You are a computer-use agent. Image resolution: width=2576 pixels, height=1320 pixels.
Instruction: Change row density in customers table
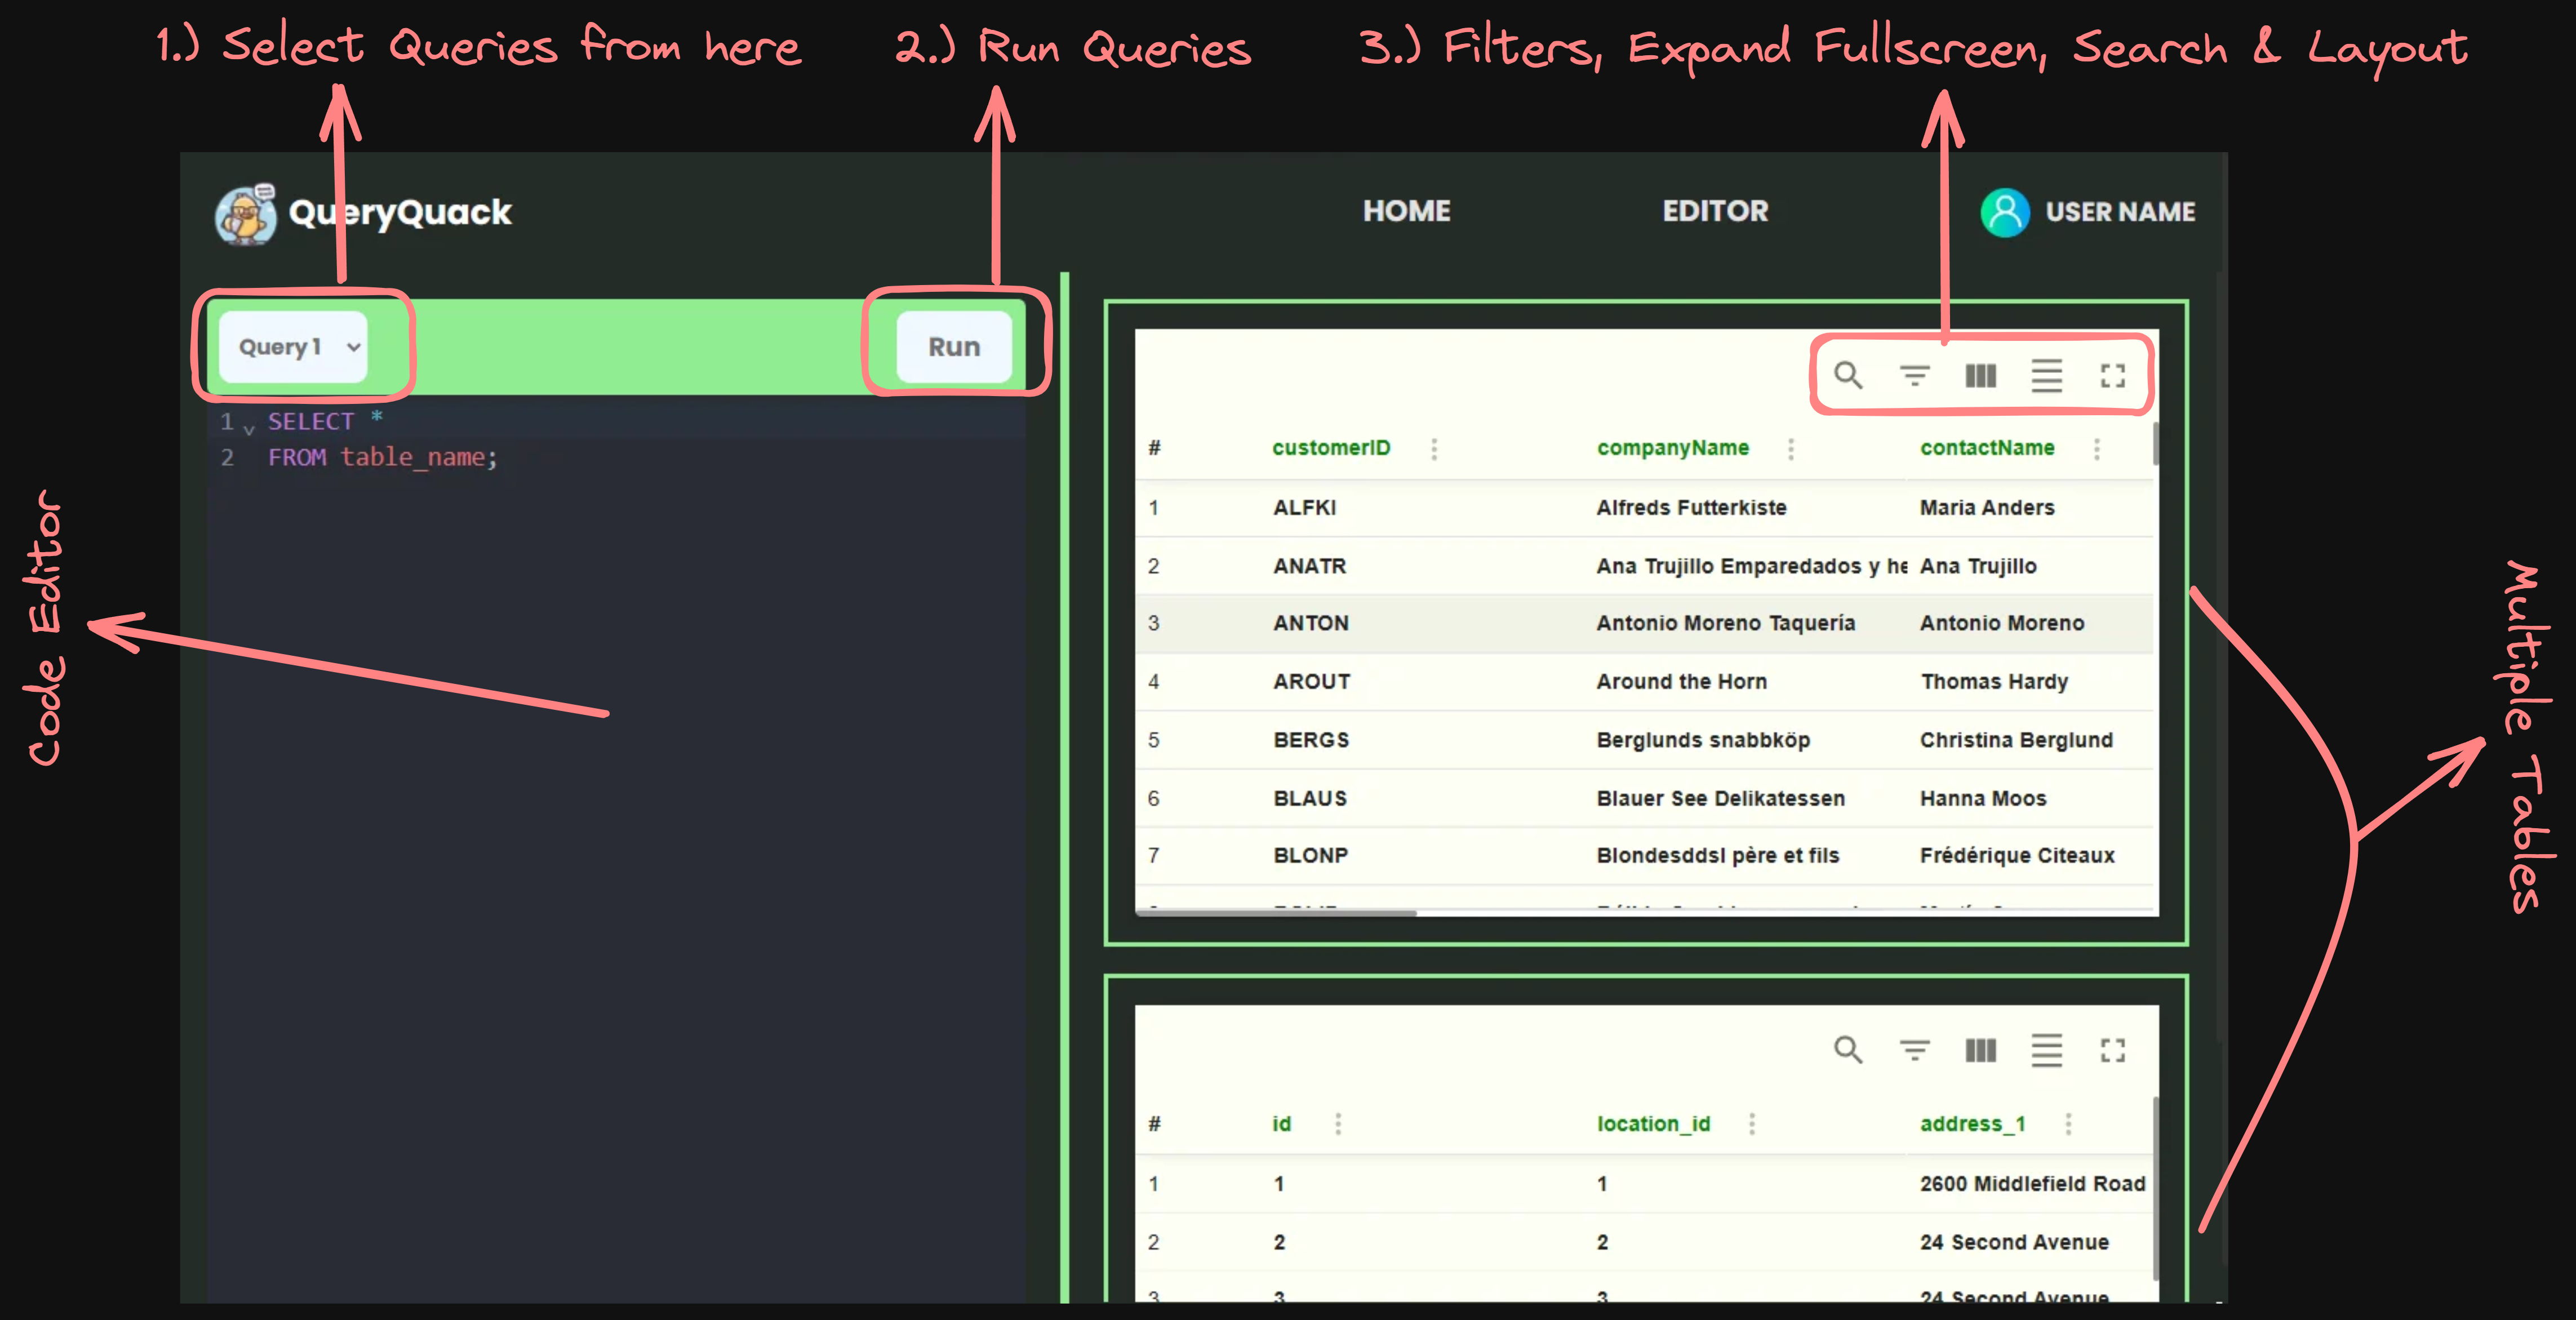tap(2046, 375)
